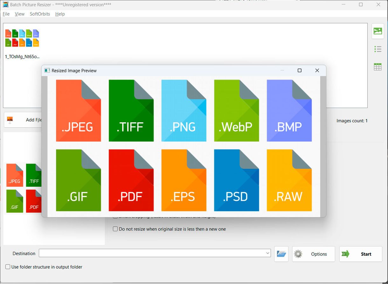This screenshot has width=388, height=284.
Task: Select the .GIF format in left panel
Action: tap(14, 201)
